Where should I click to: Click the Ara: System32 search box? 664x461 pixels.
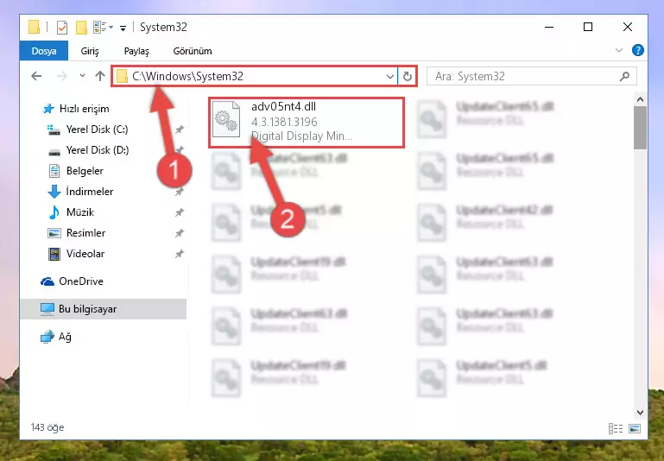click(531, 76)
